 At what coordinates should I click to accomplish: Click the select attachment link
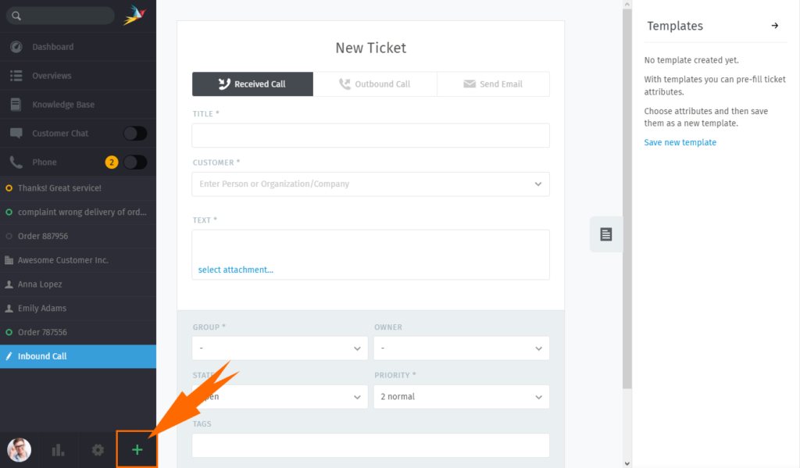point(235,270)
